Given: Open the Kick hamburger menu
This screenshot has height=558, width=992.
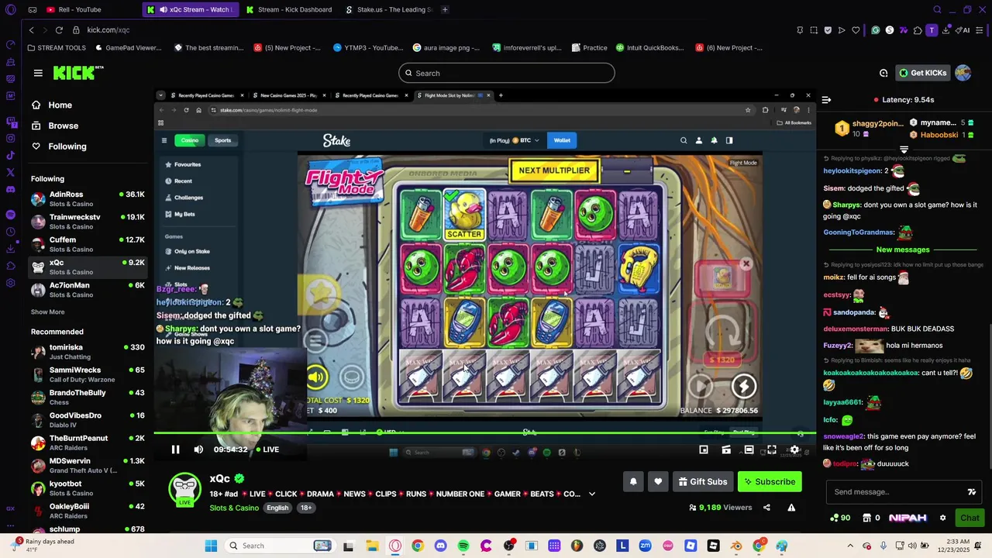Looking at the screenshot, I should [x=38, y=73].
